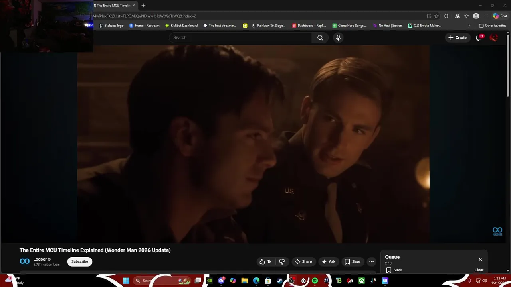Viewport: 511px width, 287px height.
Task: Open Edge settings and more menu
Action: (485, 16)
